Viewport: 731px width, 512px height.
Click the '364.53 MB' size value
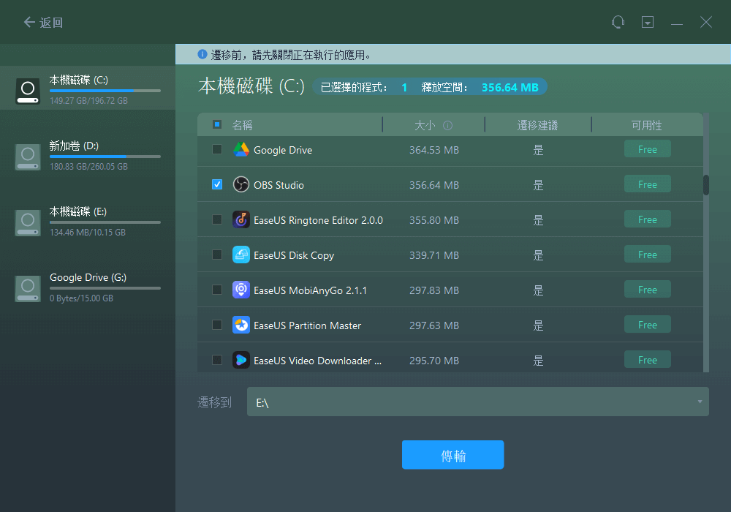coord(434,150)
